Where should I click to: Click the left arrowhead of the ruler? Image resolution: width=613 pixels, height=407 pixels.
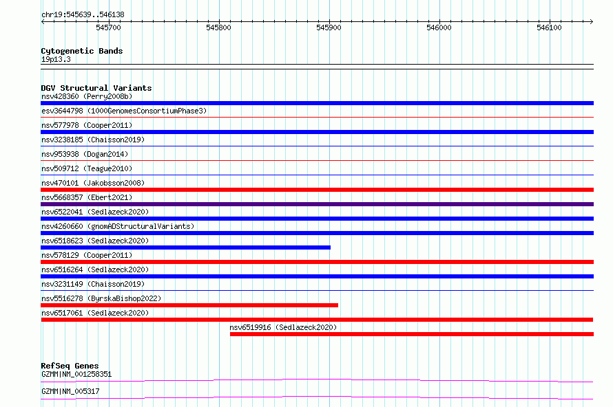click(43, 21)
